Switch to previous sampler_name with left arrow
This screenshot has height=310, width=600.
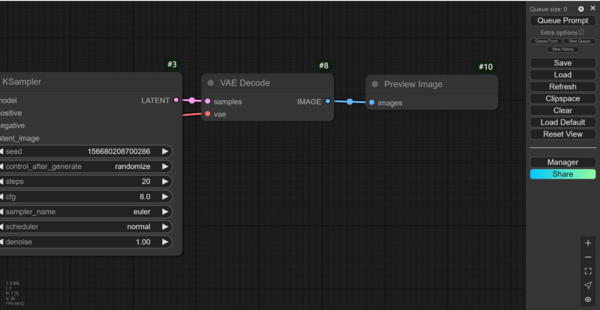click(2, 211)
